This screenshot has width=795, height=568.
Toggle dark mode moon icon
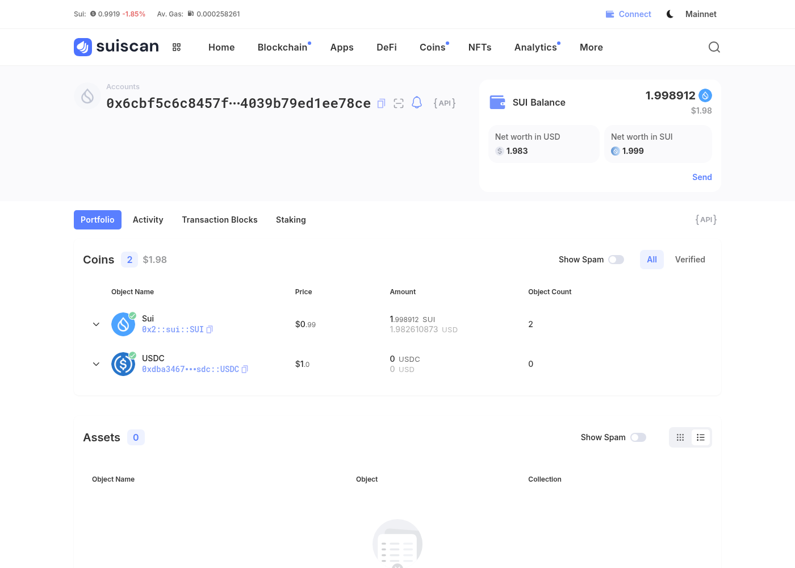coord(670,14)
